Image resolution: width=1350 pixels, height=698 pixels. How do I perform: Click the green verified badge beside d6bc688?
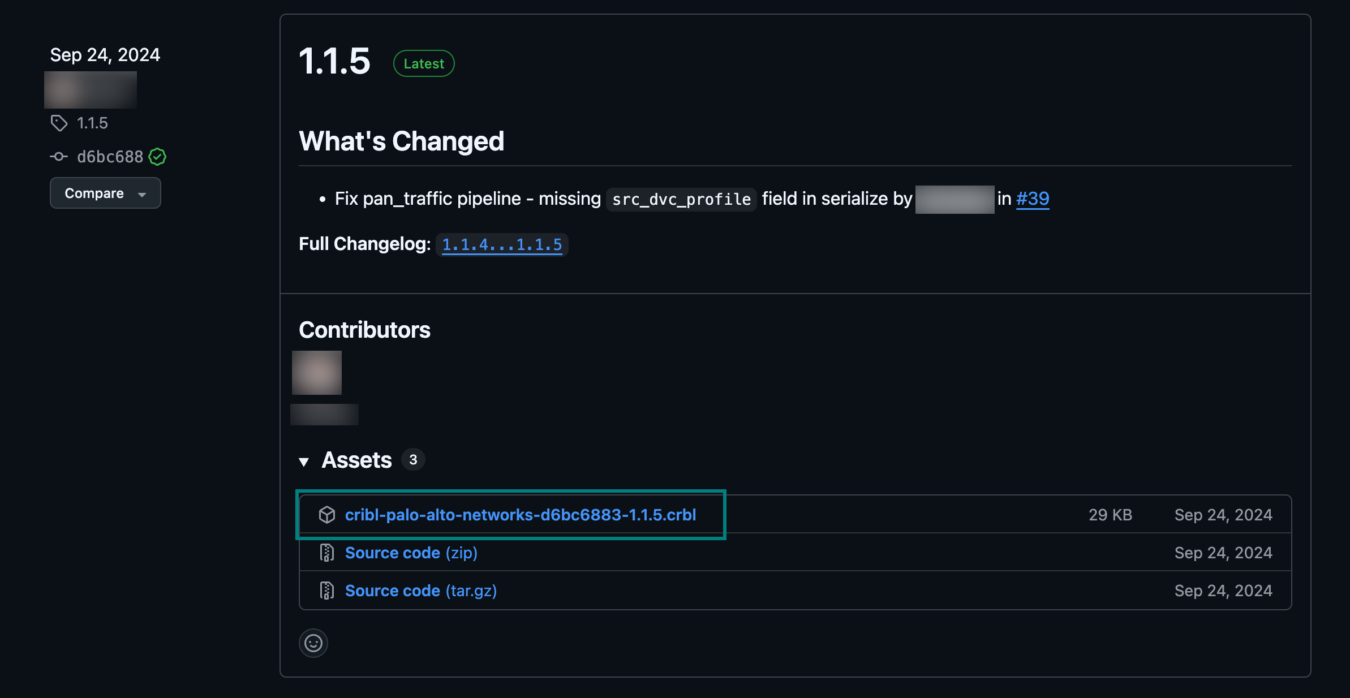tap(157, 156)
